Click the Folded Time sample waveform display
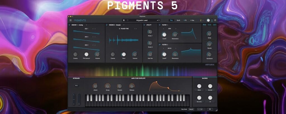 pos(124,40)
